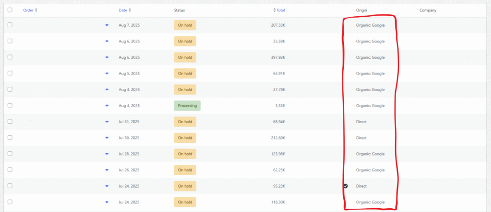Image resolution: width=491 pixels, height=212 pixels.
Task: Click the date Aug 7, 2025
Action: click(x=129, y=25)
